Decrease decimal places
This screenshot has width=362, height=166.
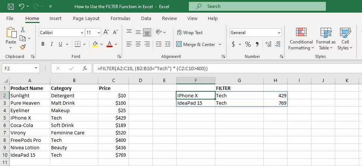click(277, 44)
